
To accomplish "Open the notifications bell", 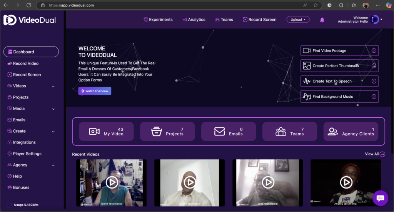I will pos(322,20).
